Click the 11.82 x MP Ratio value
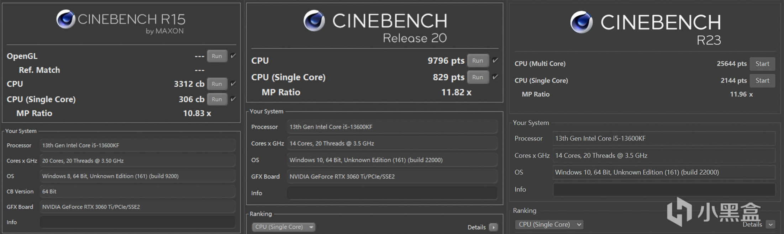 pos(456,92)
